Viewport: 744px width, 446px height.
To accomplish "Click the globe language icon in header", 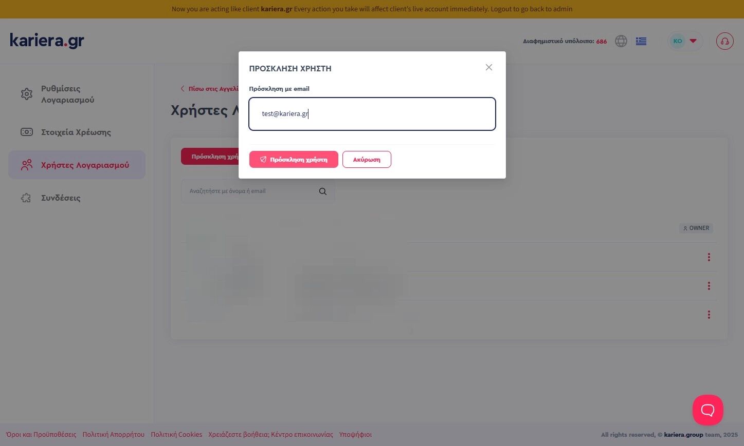I will tap(621, 41).
